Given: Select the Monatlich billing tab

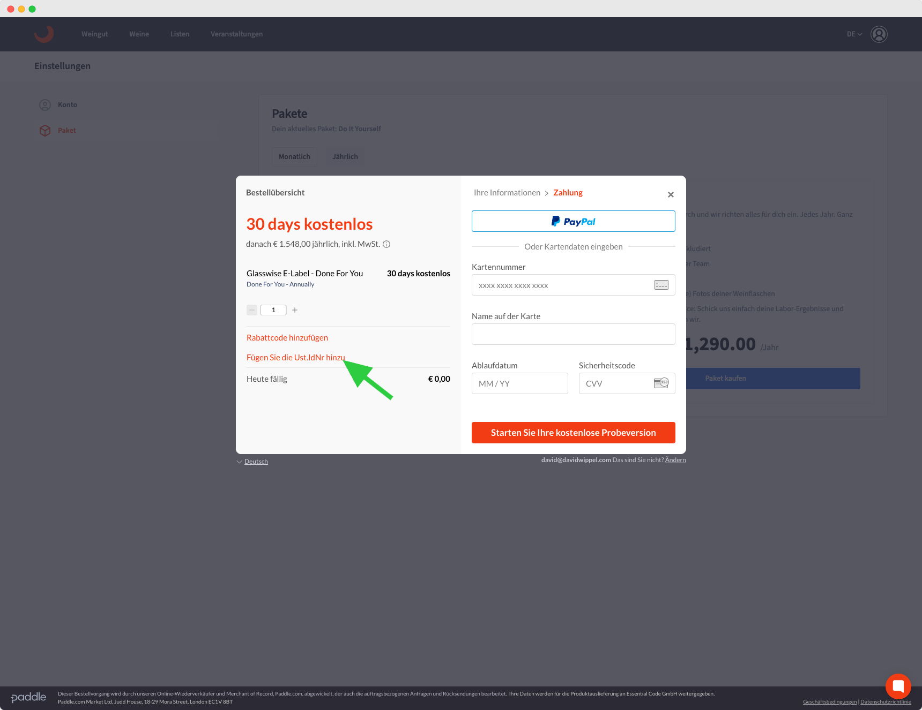Looking at the screenshot, I should point(294,157).
